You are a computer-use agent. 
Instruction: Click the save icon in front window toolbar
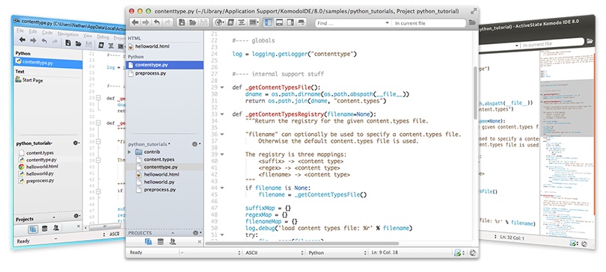click(x=203, y=22)
